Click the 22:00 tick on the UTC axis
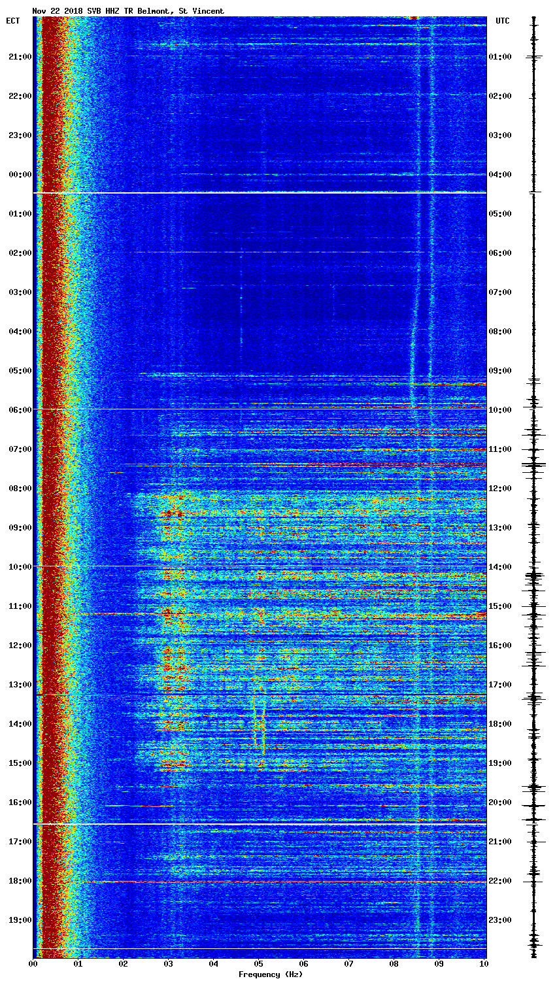 point(500,881)
